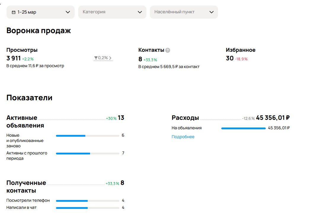Click the Посмотрели телефон progress bar

pos(87,201)
